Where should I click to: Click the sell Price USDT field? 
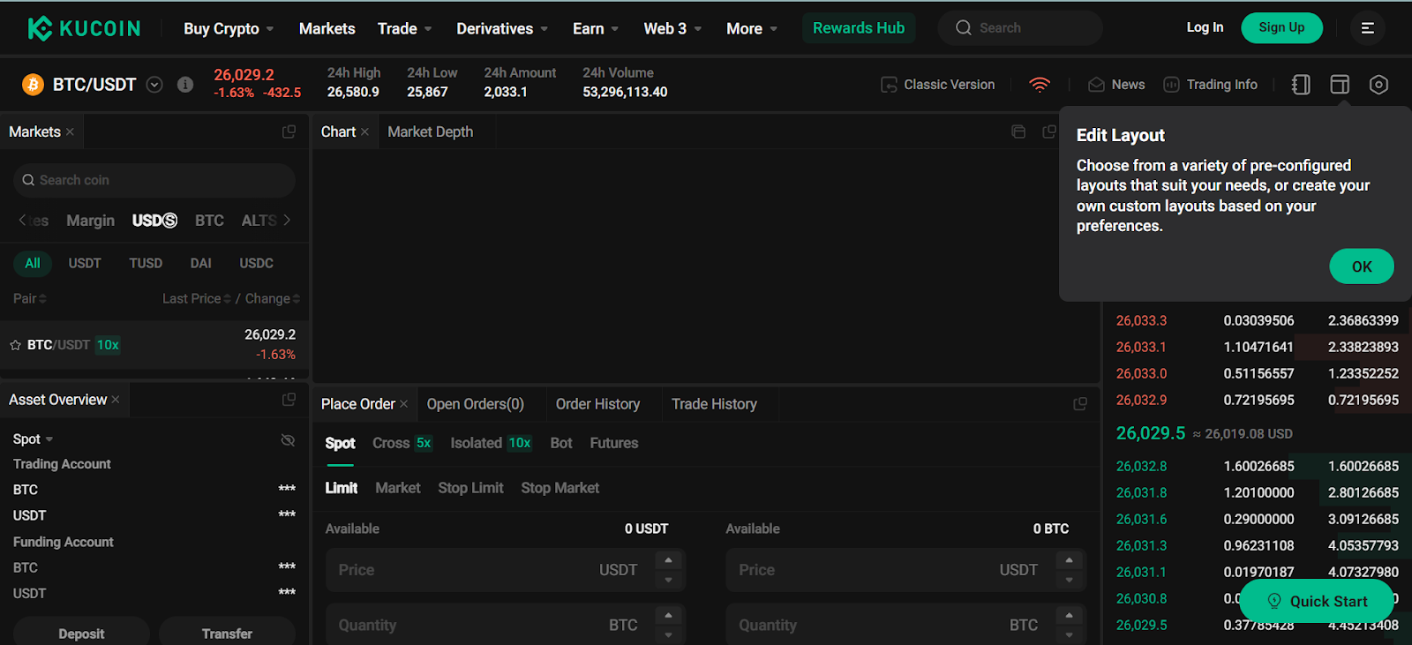905,570
